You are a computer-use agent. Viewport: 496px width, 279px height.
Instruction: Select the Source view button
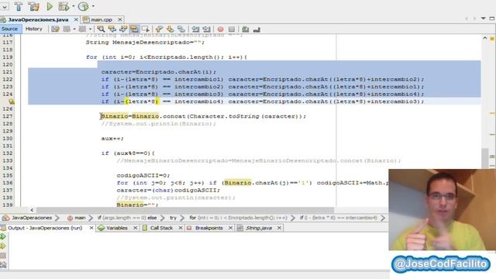[x=9, y=29]
